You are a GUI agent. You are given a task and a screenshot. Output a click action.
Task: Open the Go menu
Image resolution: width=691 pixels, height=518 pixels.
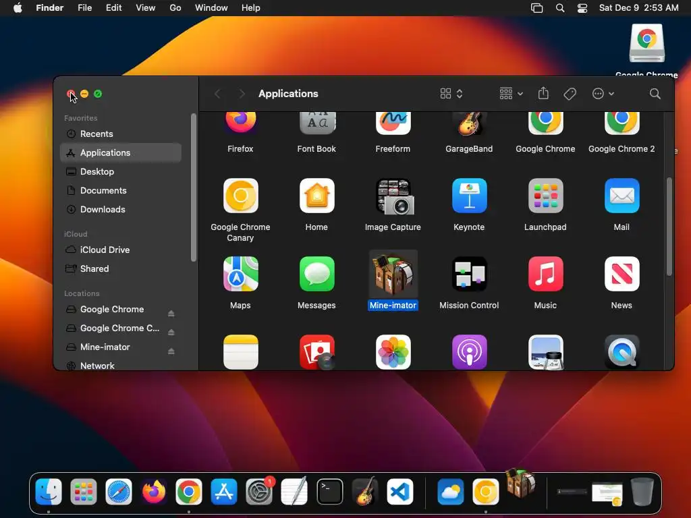tap(175, 8)
